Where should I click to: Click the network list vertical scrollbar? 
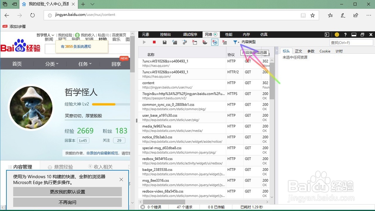[x=271, y=80]
